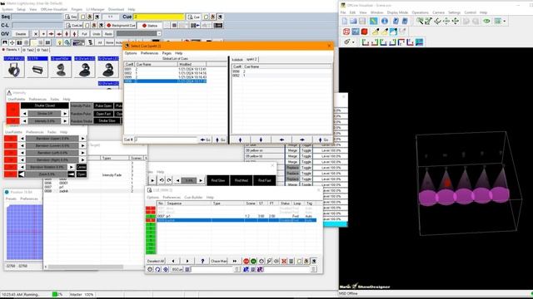Click the Chase Man button in Cuelist window
This screenshot has height=299, width=533.
coord(218,261)
